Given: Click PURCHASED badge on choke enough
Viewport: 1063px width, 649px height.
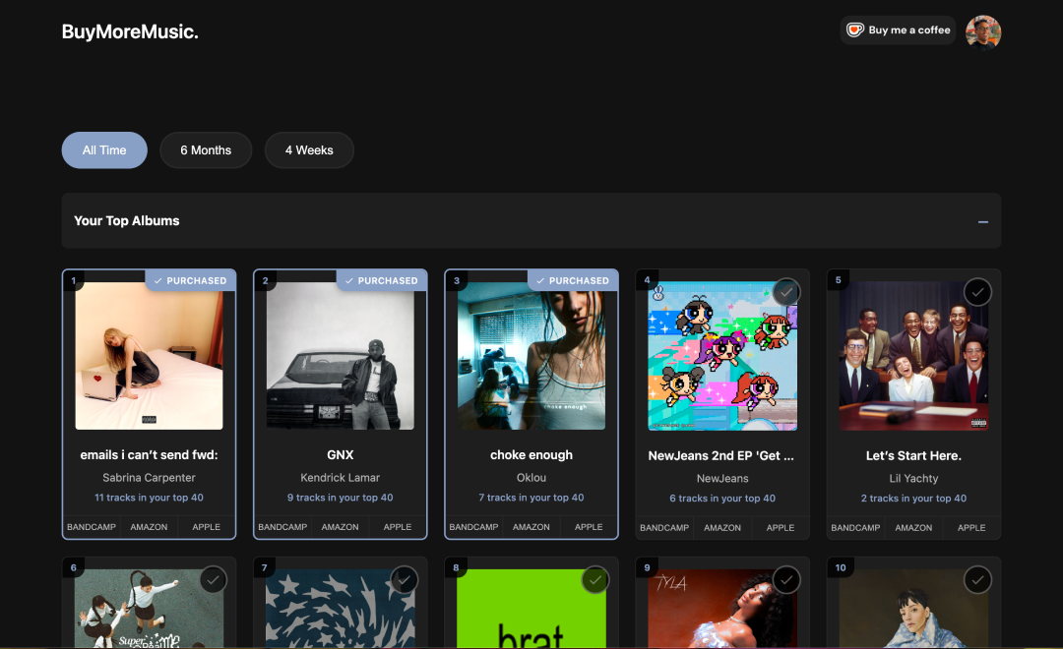Looking at the screenshot, I should 573,280.
